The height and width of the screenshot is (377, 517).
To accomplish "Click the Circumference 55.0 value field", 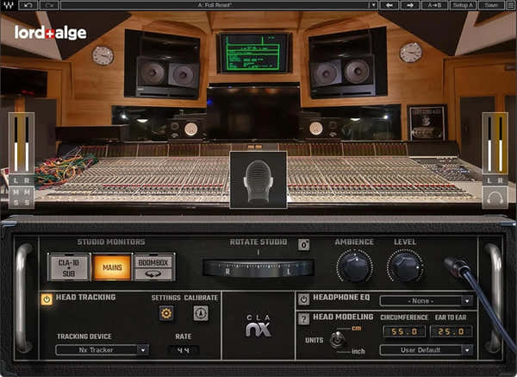I will (405, 331).
